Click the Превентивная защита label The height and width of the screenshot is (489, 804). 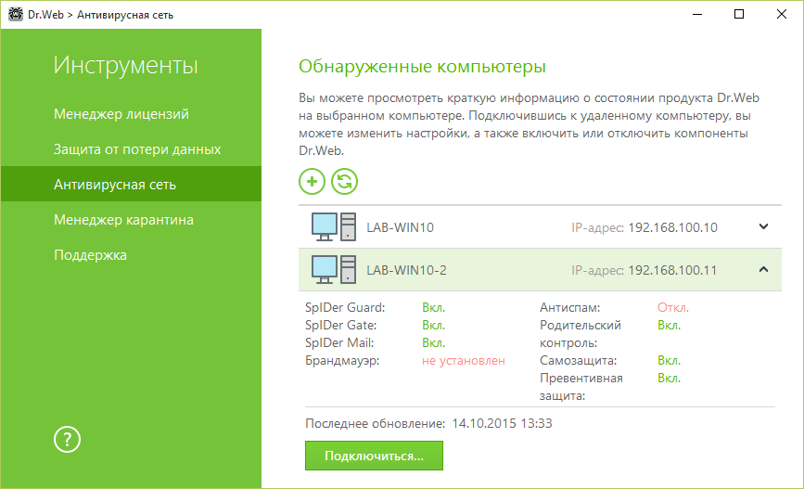pyautogui.click(x=581, y=387)
